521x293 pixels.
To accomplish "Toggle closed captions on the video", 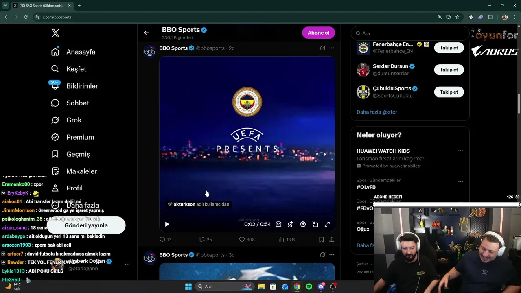I will click(278, 224).
